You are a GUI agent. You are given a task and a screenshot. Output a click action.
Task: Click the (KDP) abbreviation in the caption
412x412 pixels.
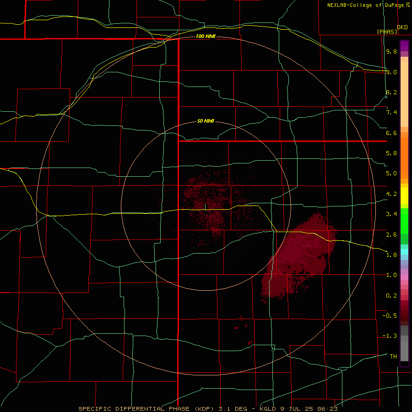pyautogui.click(x=204, y=409)
